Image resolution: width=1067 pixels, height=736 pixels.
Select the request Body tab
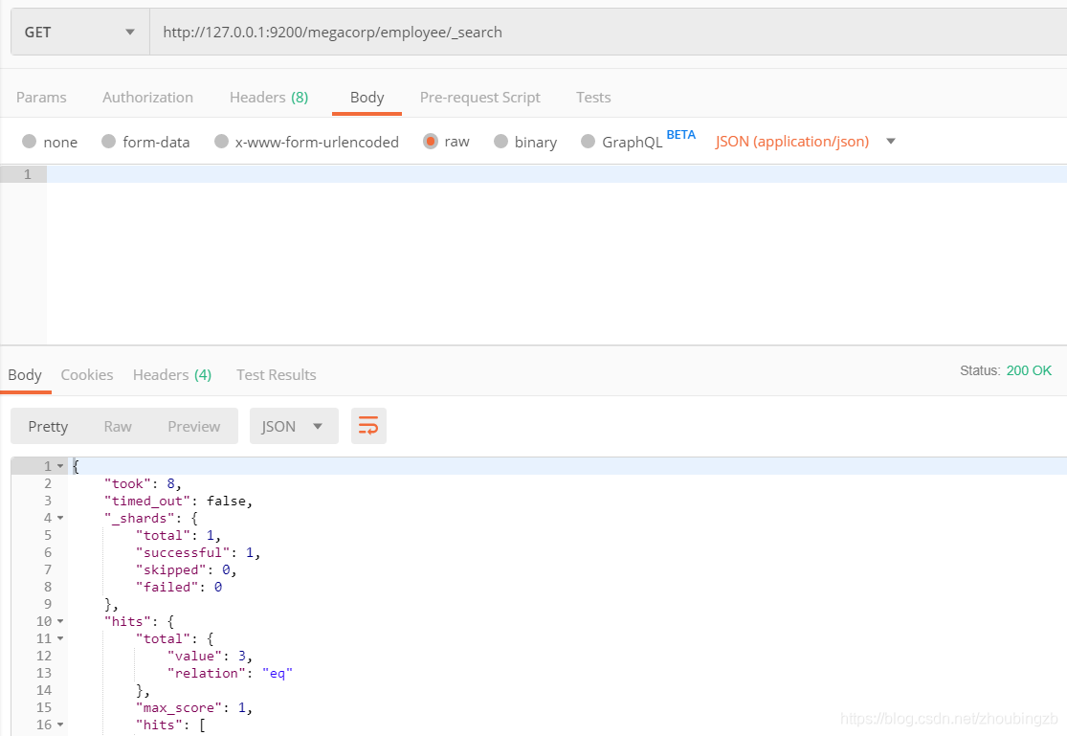coord(367,98)
